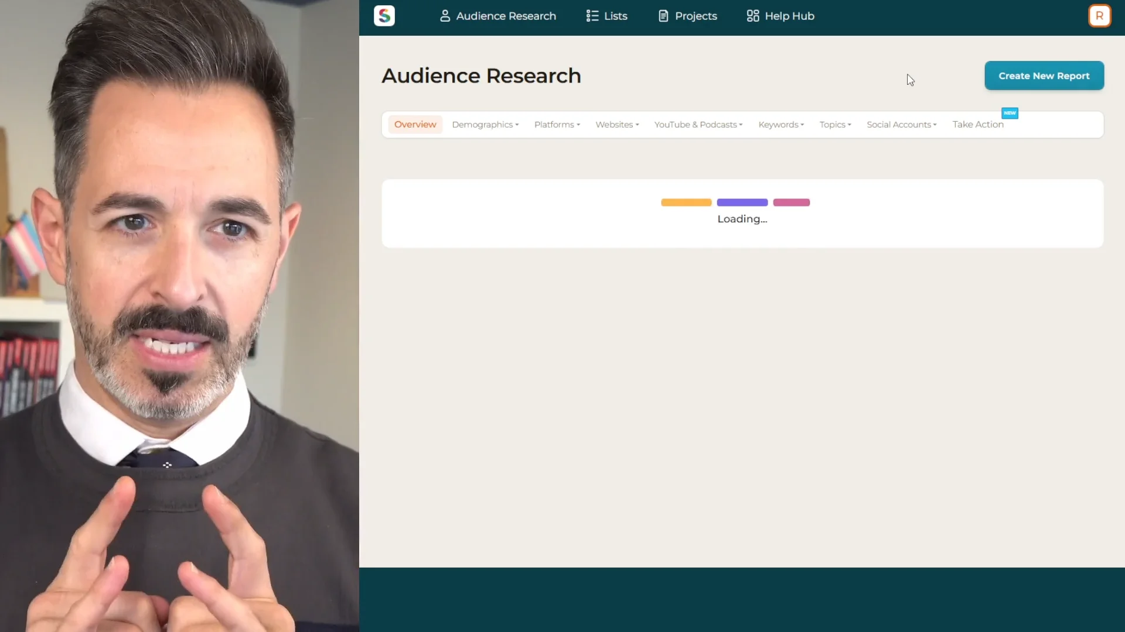1125x632 pixels.
Task: Navigate to Help Hub in the top menu
Action: [789, 16]
